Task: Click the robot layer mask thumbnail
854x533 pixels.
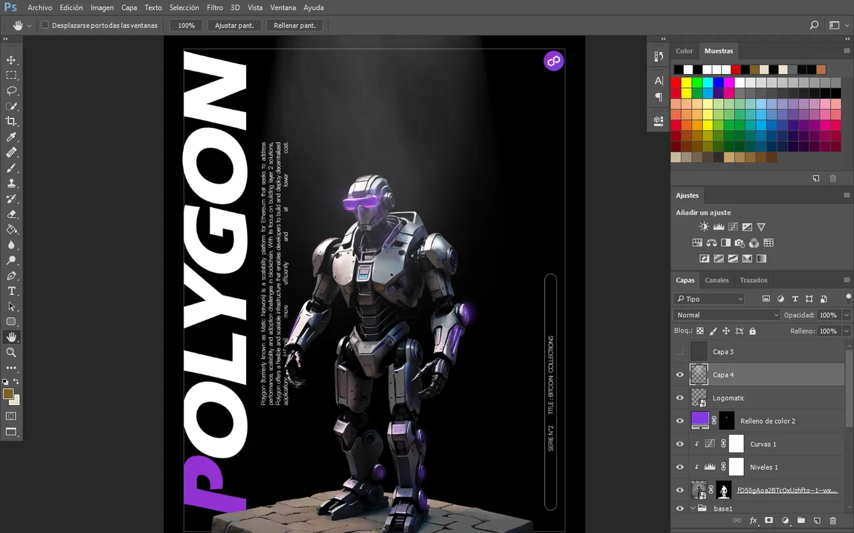Action: coord(724,490)
